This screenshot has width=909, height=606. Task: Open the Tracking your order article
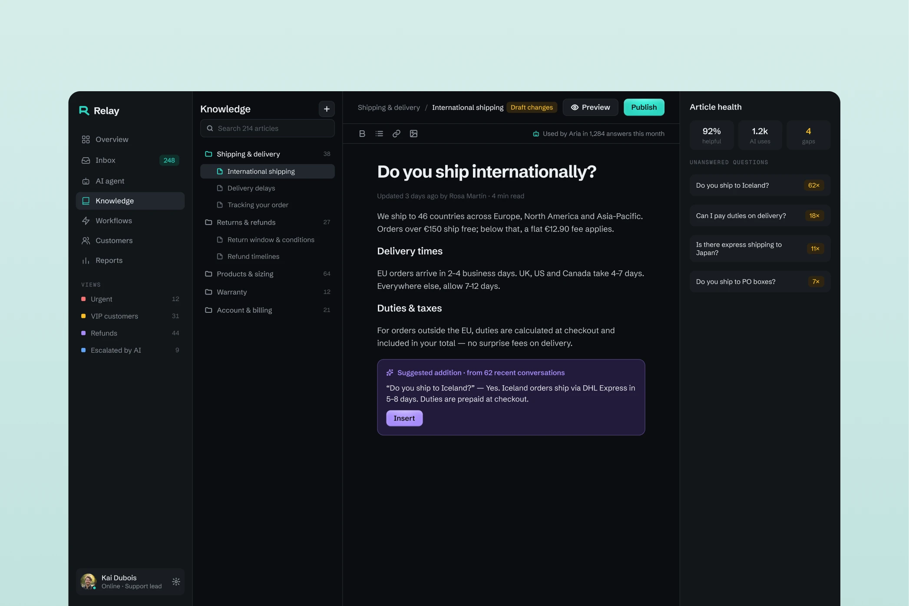pyautogui.click(x=268, y=205)
